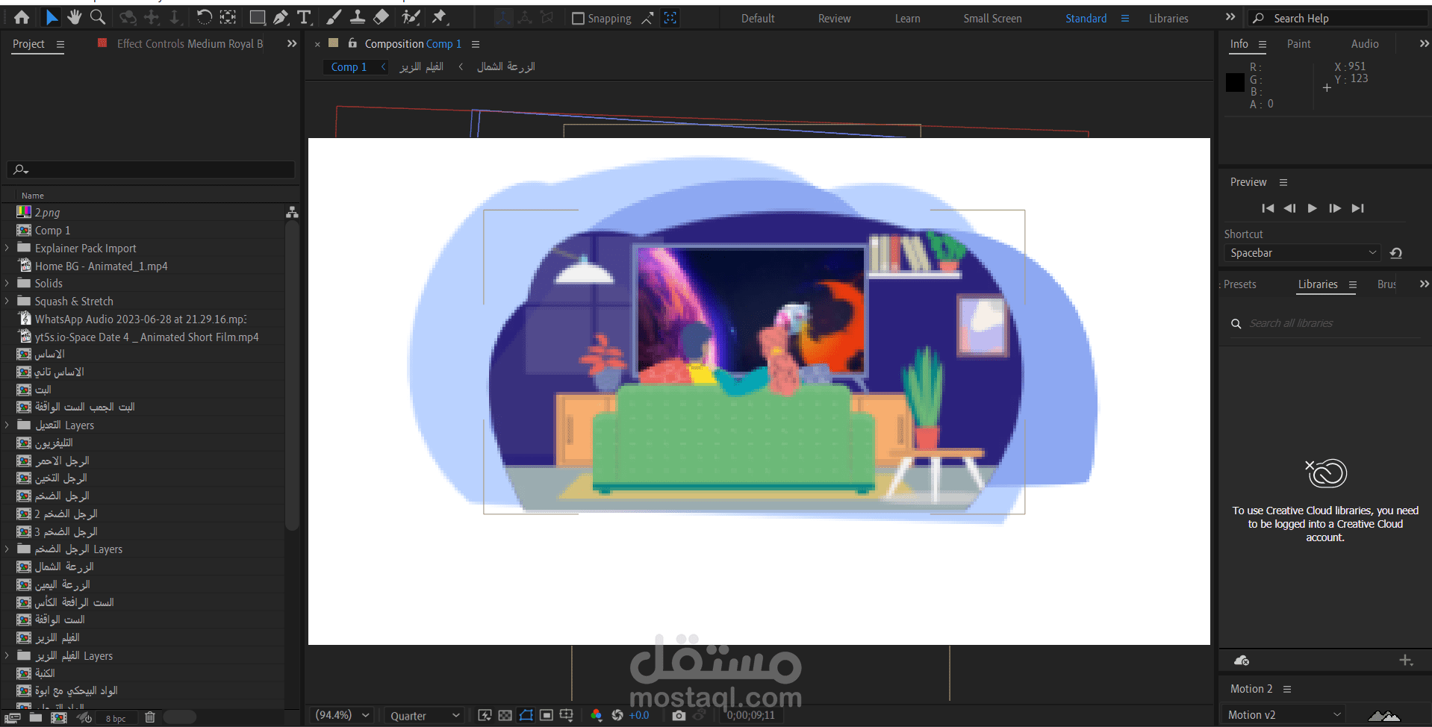The image size is (1432, 727).
Task: Open the Show Channel color settings
Action: click(x=596, y=714)
